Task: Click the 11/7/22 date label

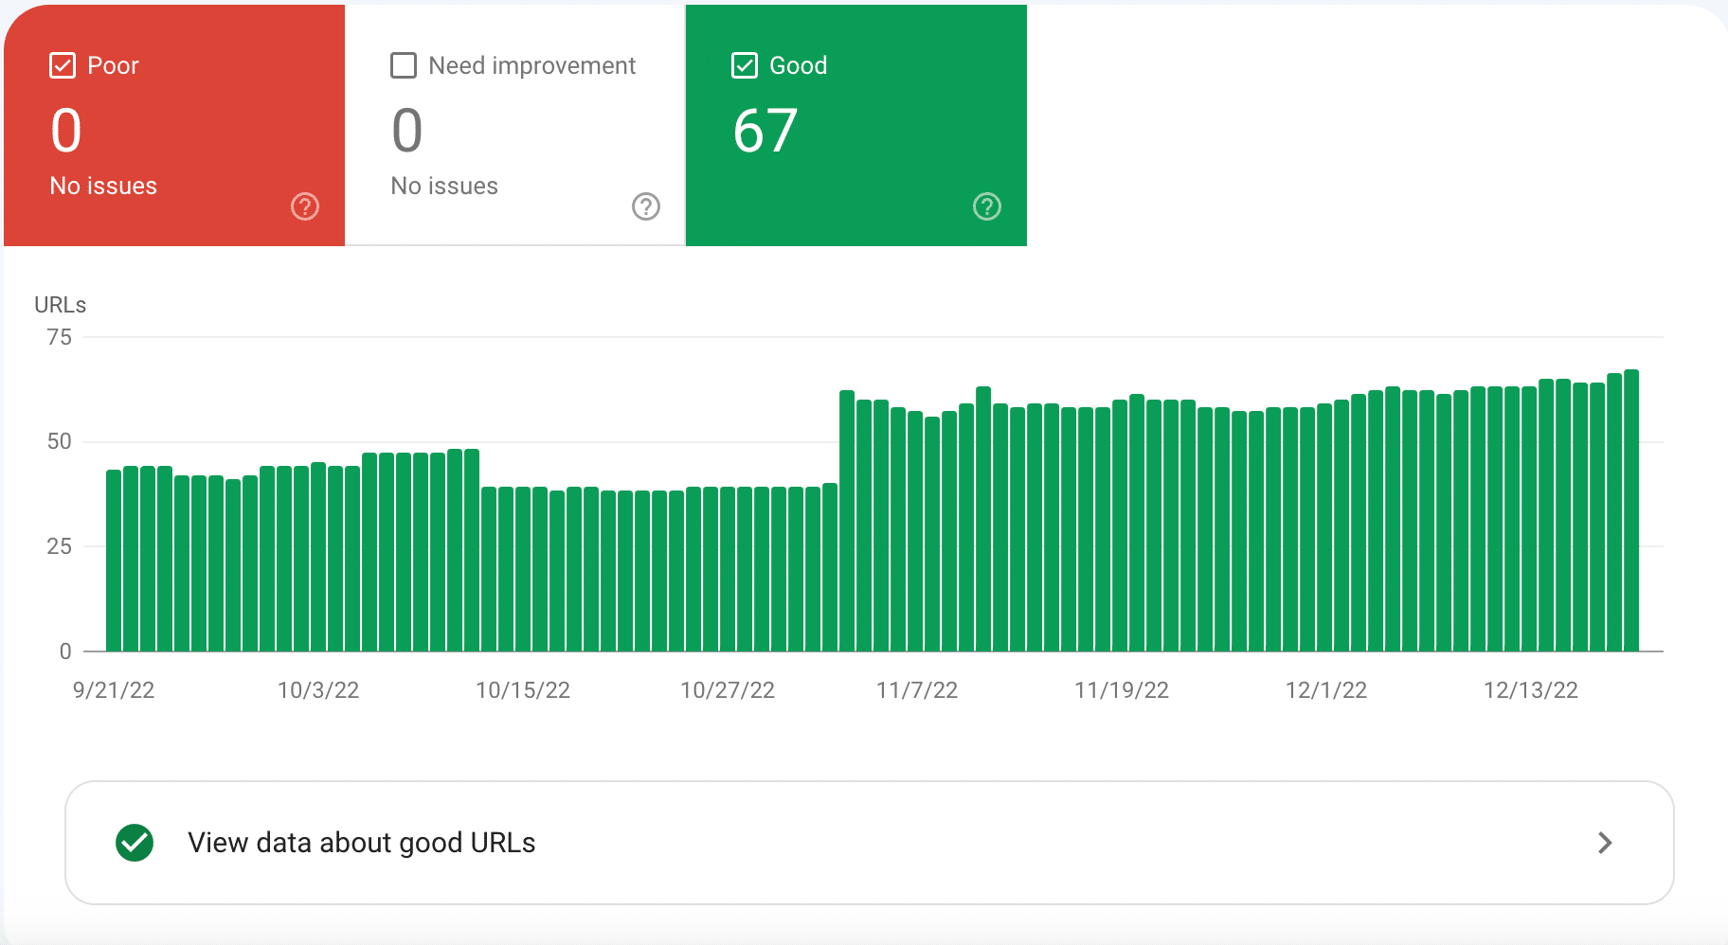Action: tap(917, 690)
